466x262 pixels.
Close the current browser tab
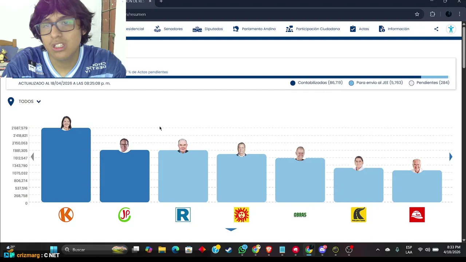pyautogui.click(x=150, y=1)
